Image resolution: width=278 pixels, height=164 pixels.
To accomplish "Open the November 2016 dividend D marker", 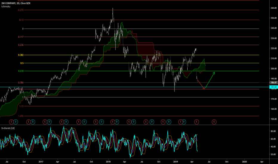I will (x=33, y=122).
